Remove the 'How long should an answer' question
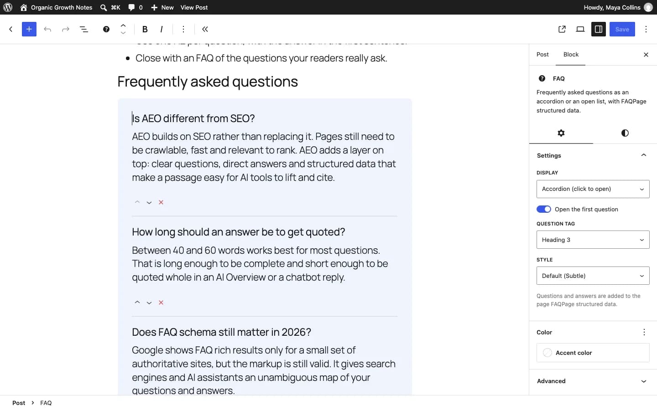 click(x=161, y=302)
